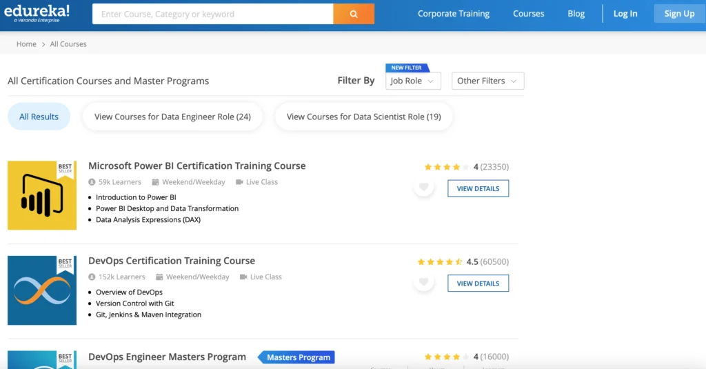Open DevOps Certification course thumbnail
The image size is (706, 369).
[x=42, y=290]
